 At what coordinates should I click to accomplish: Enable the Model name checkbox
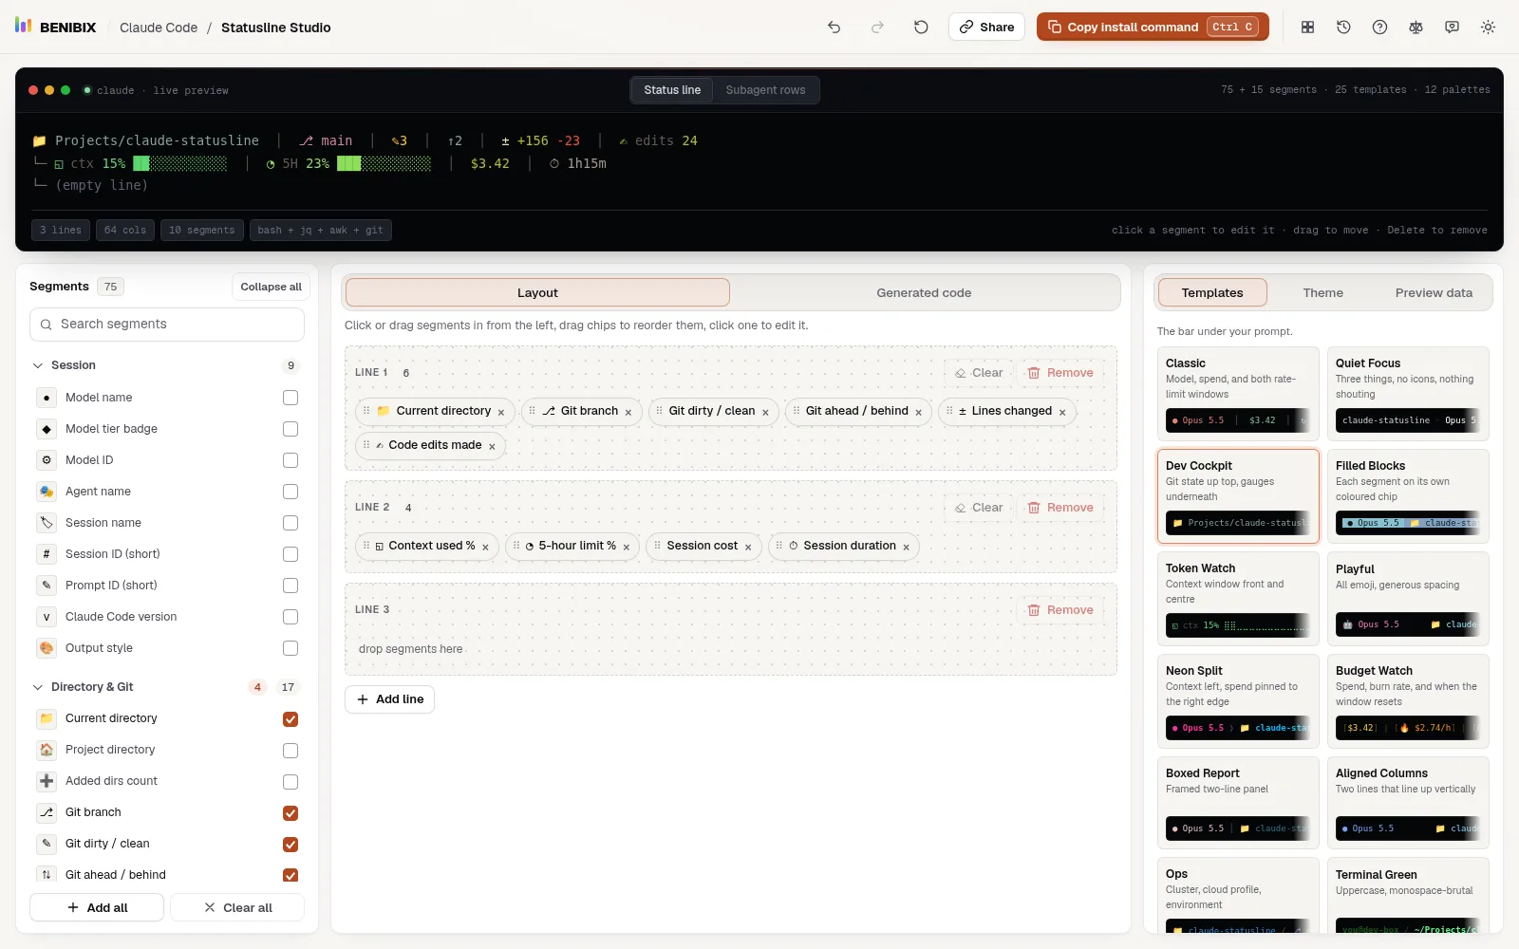pos(291,398)
